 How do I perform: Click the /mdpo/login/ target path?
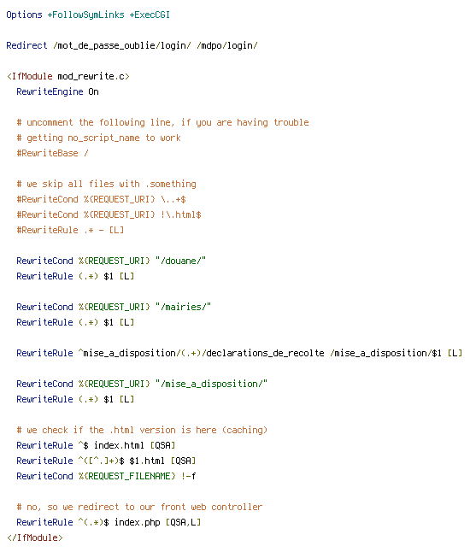227,45
